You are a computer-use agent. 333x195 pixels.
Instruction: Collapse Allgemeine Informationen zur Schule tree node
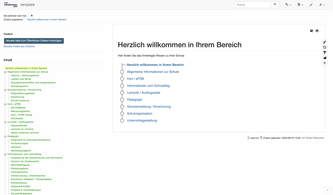click(x=5, y=72)
